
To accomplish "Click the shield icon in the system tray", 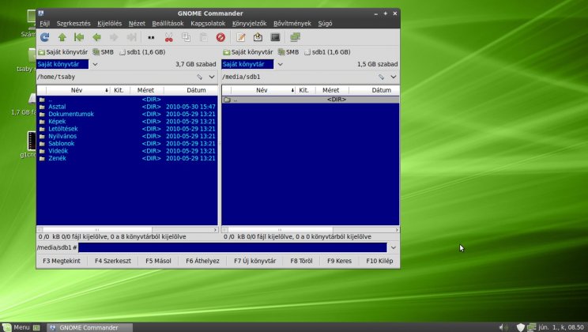I will (521, 327).
